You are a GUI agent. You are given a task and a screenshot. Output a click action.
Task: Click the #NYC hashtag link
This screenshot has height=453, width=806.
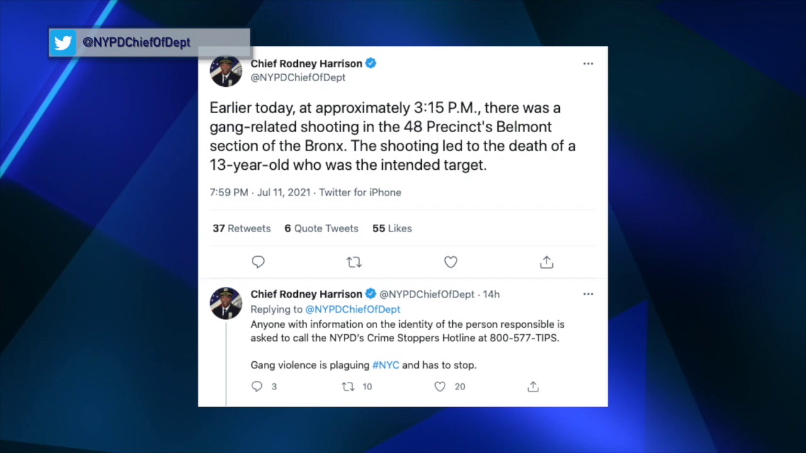tap(385, 365)
